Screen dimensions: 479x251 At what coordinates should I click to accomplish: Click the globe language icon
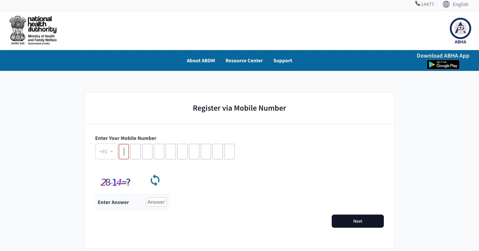(446, 4)
